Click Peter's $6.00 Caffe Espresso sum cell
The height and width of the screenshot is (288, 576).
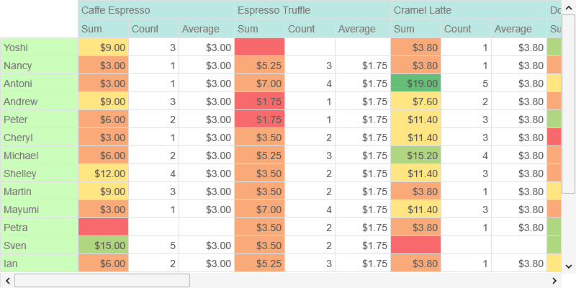103,120
